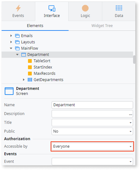This screenshot has width=140, height=170.
Task: Click the GetDepartments aggregate grid icon
Action: 30,80
